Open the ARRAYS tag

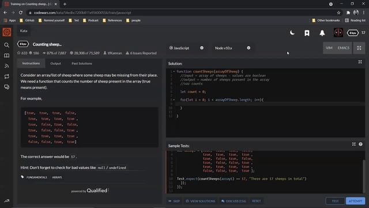tap(57, 177)
